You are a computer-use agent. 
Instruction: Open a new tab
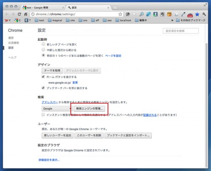click(115, 8)
